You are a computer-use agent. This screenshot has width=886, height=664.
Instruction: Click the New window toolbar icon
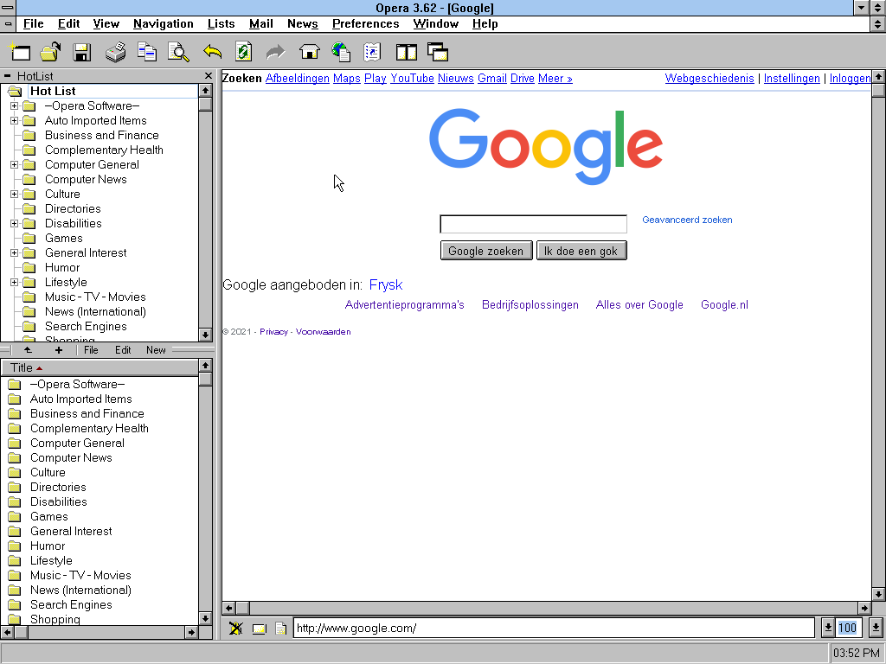pos(20,52)
